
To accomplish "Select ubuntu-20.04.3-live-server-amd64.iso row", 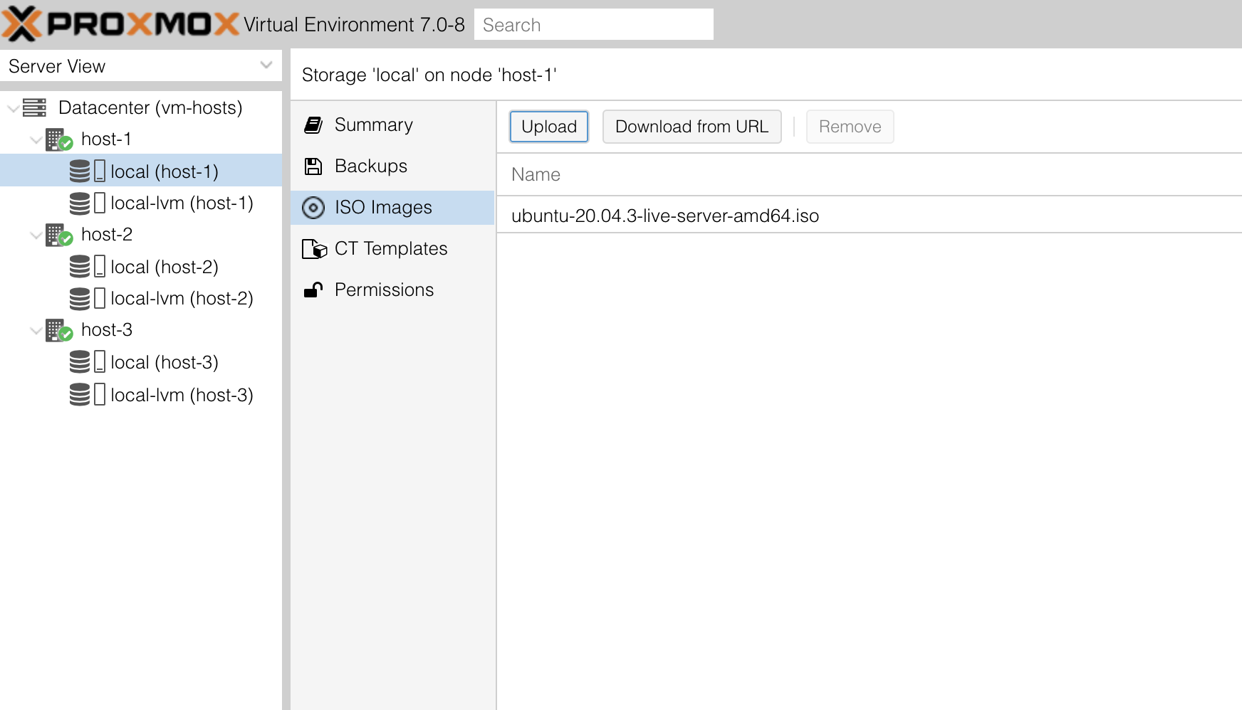I will 870,216.
